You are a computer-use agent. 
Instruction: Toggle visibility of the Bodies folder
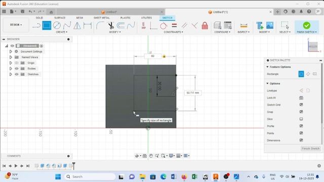pos(17,69)
